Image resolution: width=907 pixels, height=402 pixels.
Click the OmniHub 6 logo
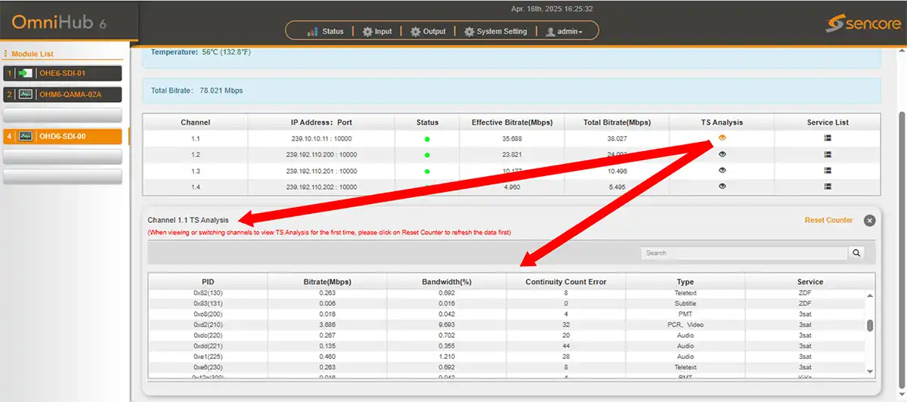click(59, 23)
